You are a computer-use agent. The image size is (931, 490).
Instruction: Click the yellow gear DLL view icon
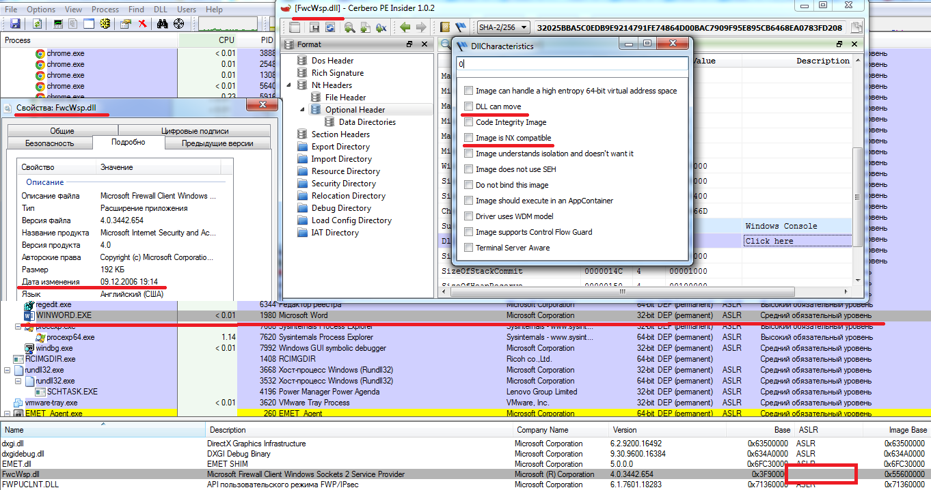tap(105, 24)
